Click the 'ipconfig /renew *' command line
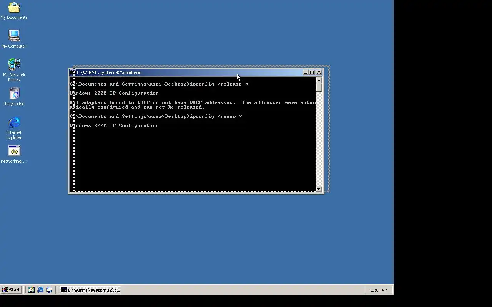The image size is (492, 307). pyautogui.click(x=156, y=116)
